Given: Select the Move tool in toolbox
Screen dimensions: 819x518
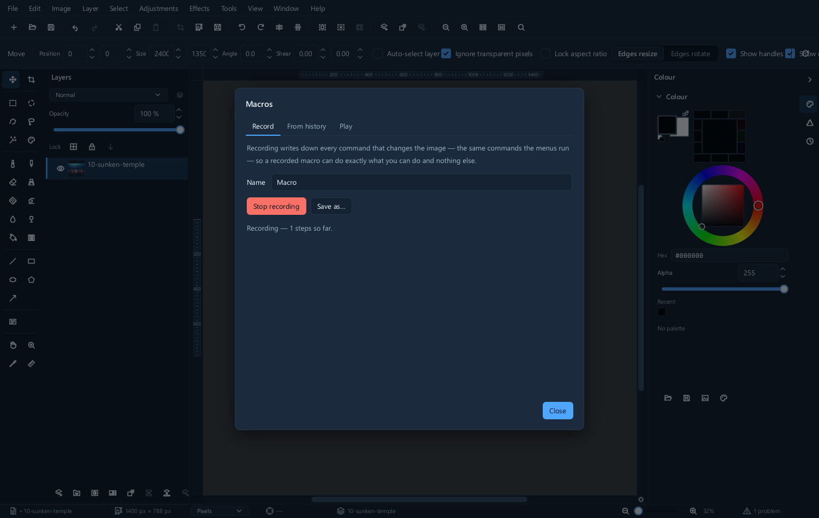Looking at the screenshot, I should pyautogui.click(x=13, y=80).
